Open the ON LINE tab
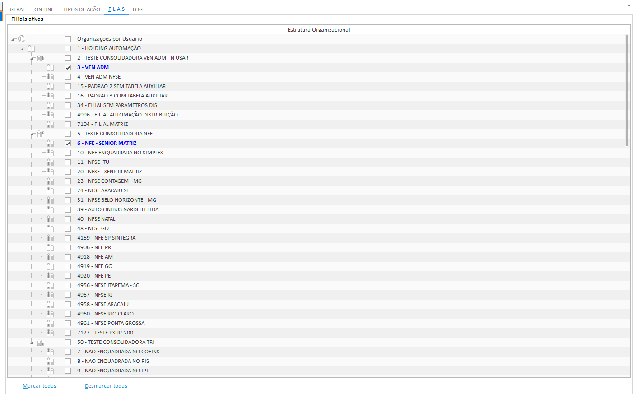The height and width of the screenshot is (394, 633). point(44,9)
